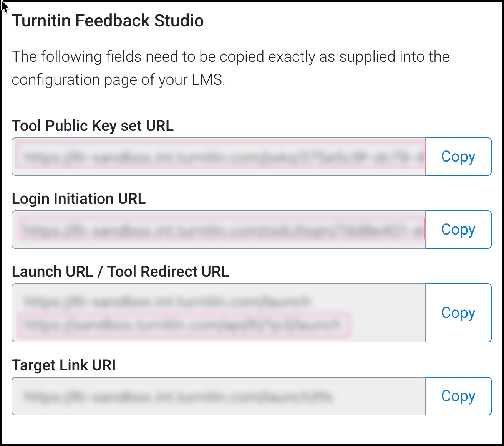Copy the Tool Public Key set URL
The height and width of the screenshot is (446, 504).
[458, 157]
